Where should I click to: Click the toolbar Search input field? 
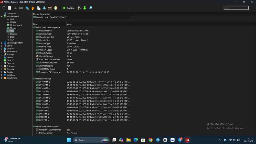coord(236,8)
